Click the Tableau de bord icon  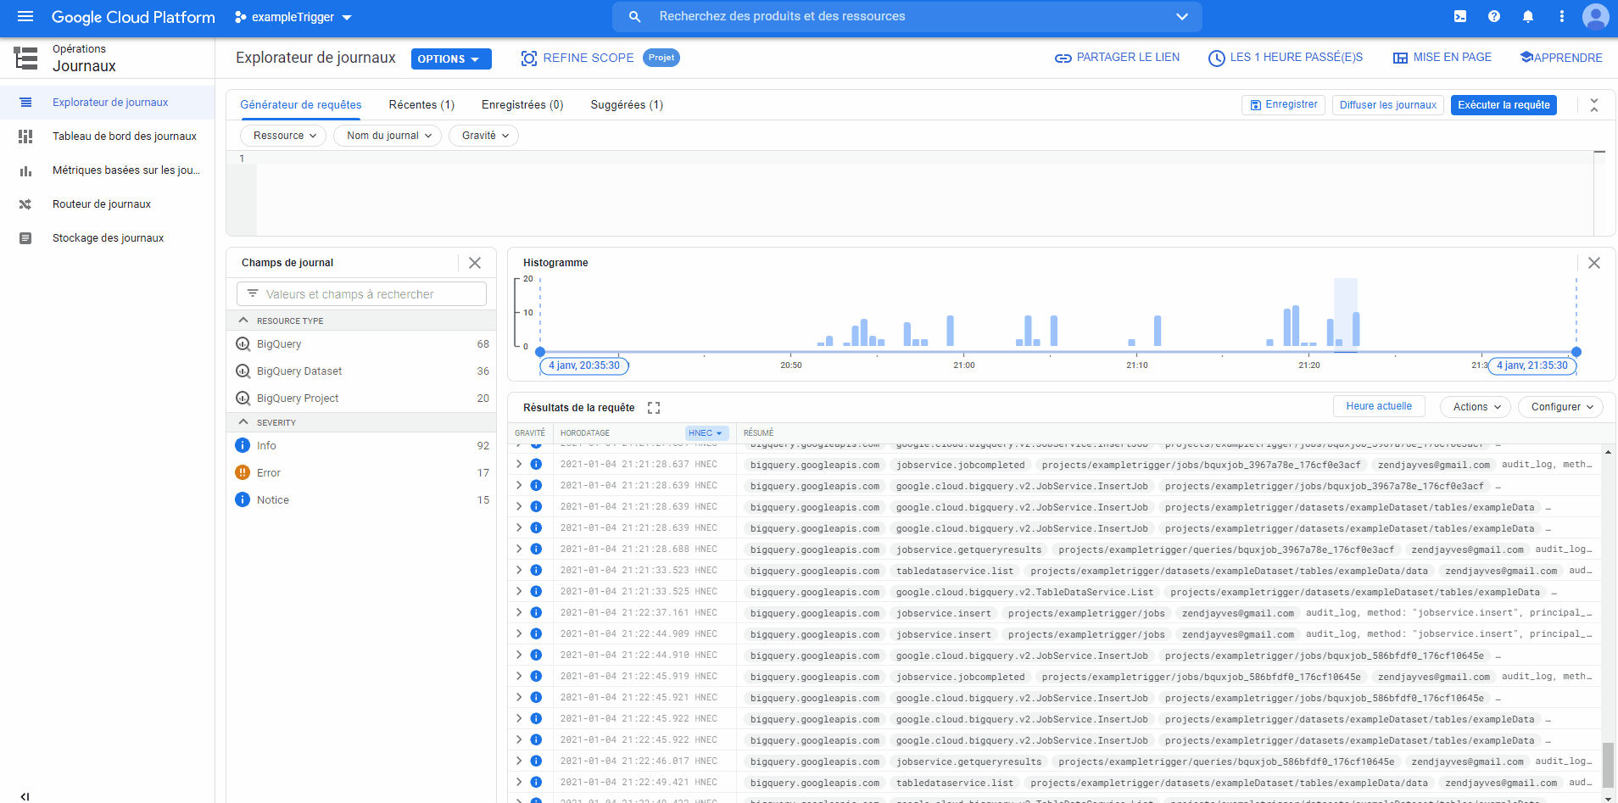pos(25,136)
